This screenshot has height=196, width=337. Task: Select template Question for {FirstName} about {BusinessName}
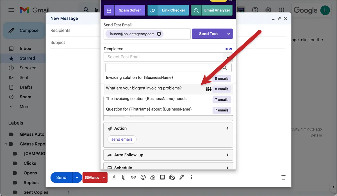click(x=168, y=110)
